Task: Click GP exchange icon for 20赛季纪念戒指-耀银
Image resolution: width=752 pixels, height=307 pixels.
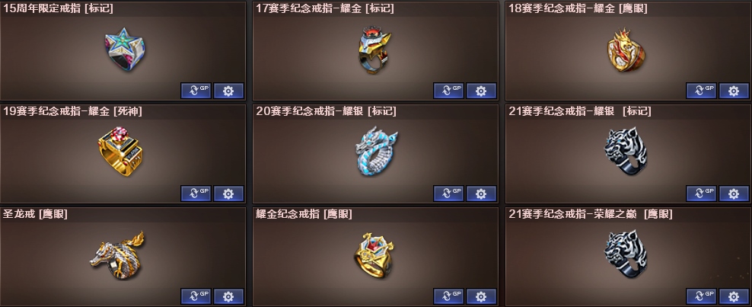Action: point(449,193)
